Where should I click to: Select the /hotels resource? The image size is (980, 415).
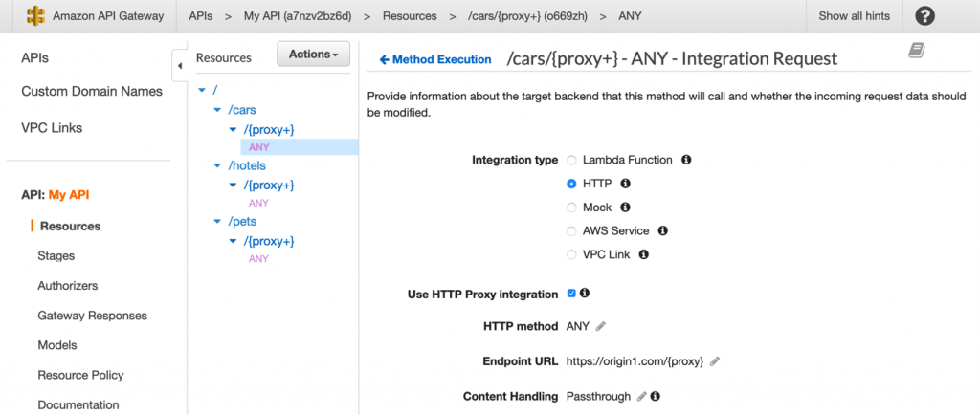(247, 166)
